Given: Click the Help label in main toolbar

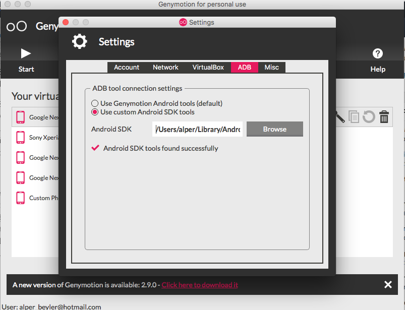Looking at the screenshot, I should [x=378, y=69].
